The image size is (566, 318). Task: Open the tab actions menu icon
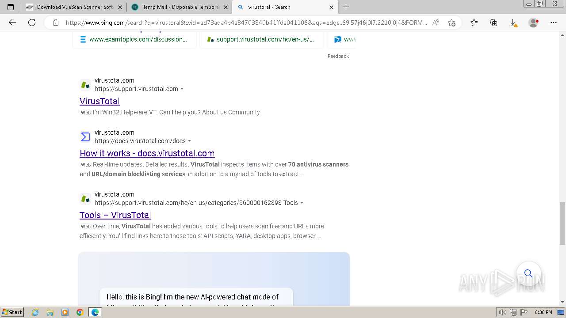tap(11, 7)
